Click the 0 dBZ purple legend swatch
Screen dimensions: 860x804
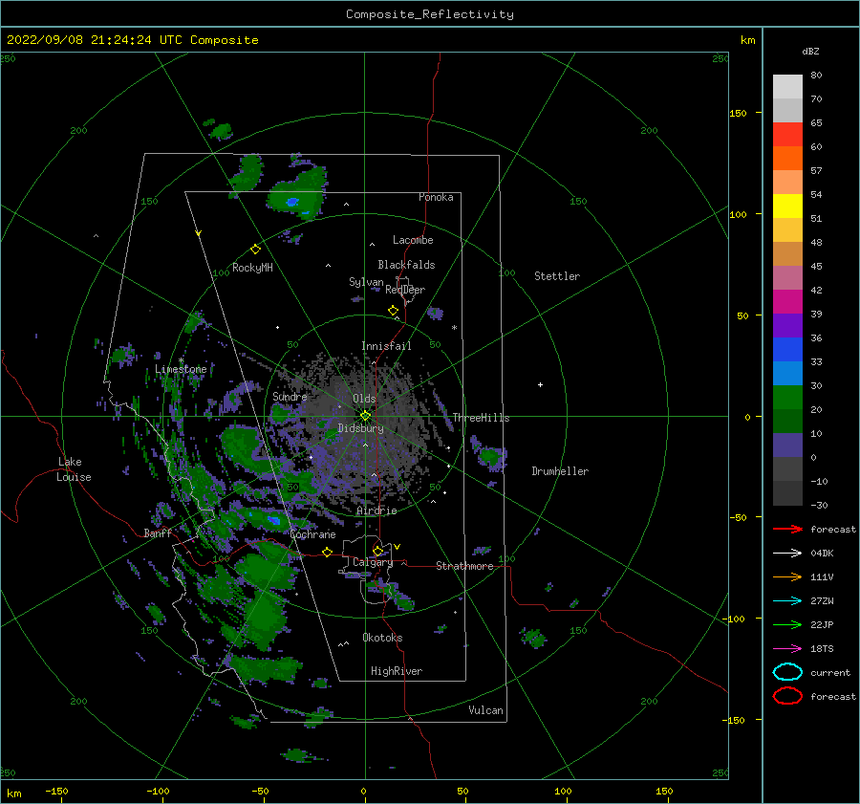[787, 445]
